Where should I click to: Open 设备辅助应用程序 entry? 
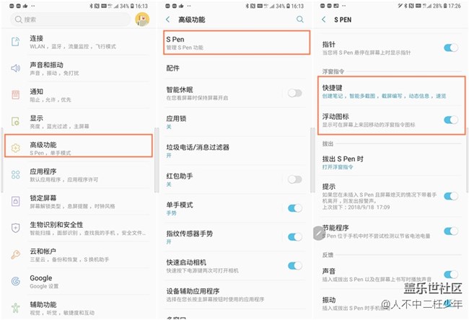coord(235,295)
